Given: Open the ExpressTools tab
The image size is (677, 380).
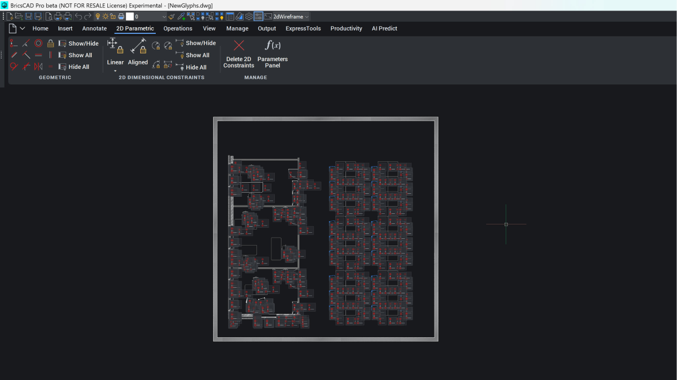Looking at the screenshot, I should click(303, 28).
